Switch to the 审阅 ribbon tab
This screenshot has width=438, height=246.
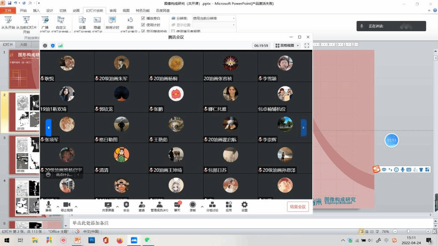(113, 10)
